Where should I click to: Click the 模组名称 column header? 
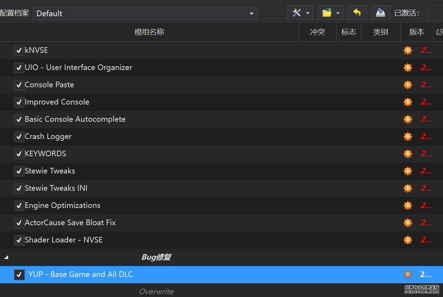149,32
